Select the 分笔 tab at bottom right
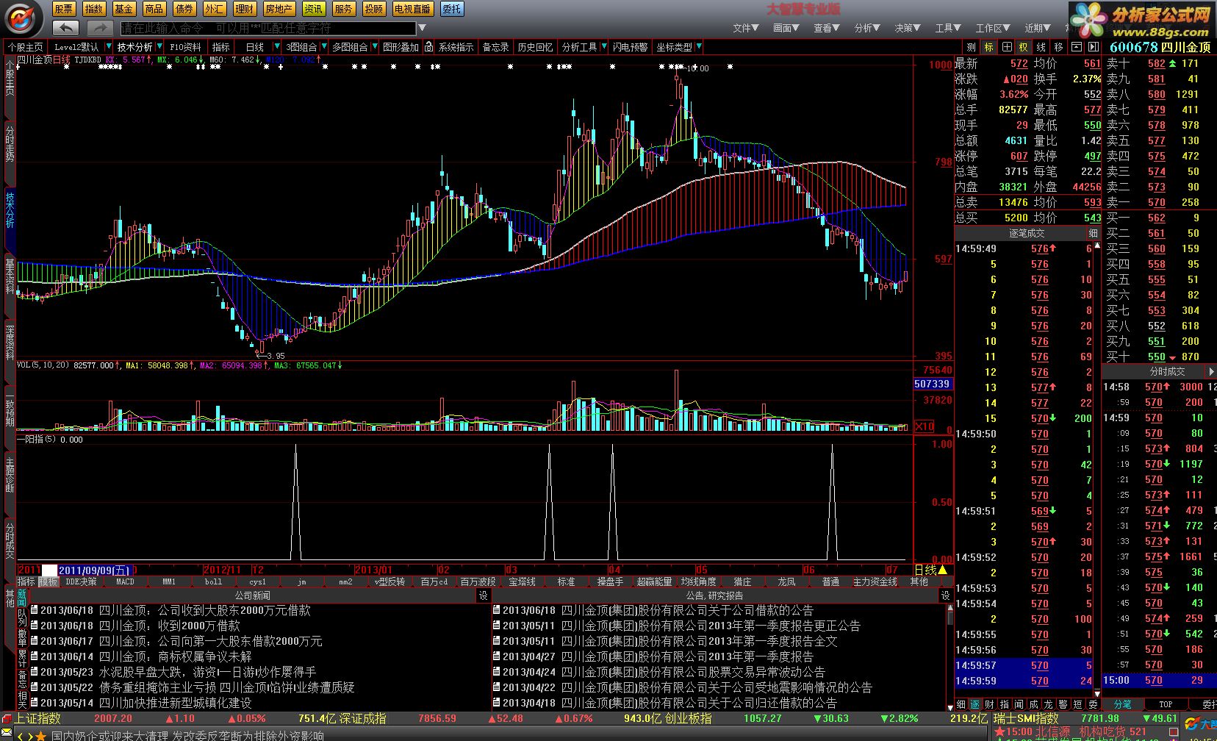Viewport: 1217px width, 741px height. [1122, 704]
